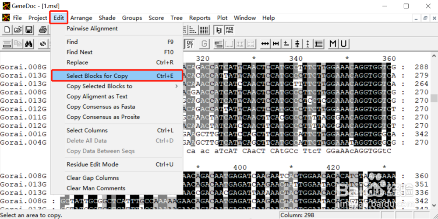Select Blocks for Copy menu entry
Screen dimensions: 438x219
(117, 76)
